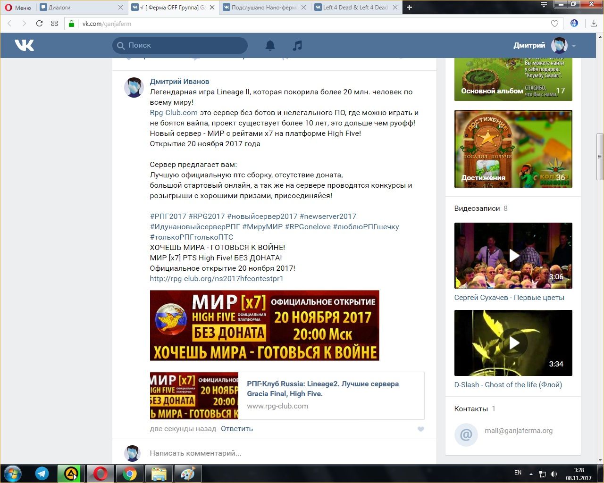Expand the Дмитрий profile dropdown
Viewport: 604px width, 483px height.
pyautogui.click(x=574, y=46)
